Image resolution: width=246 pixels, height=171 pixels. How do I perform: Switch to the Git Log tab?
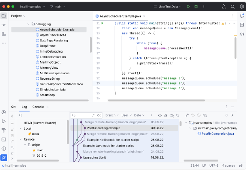[x=24, y=107]
